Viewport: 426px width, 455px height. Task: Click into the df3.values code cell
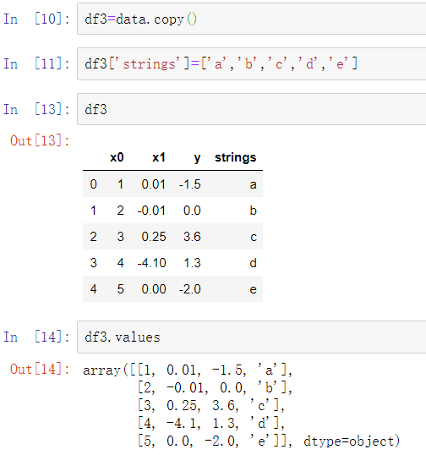tap(251, 337)
